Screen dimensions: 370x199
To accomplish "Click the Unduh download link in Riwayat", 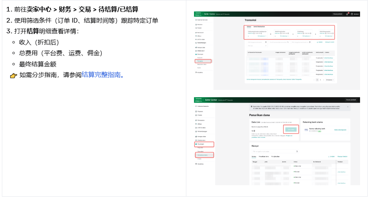I will (x=331, y=157).
